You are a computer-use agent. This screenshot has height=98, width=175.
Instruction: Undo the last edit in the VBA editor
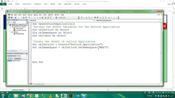[x=29, y=17]
